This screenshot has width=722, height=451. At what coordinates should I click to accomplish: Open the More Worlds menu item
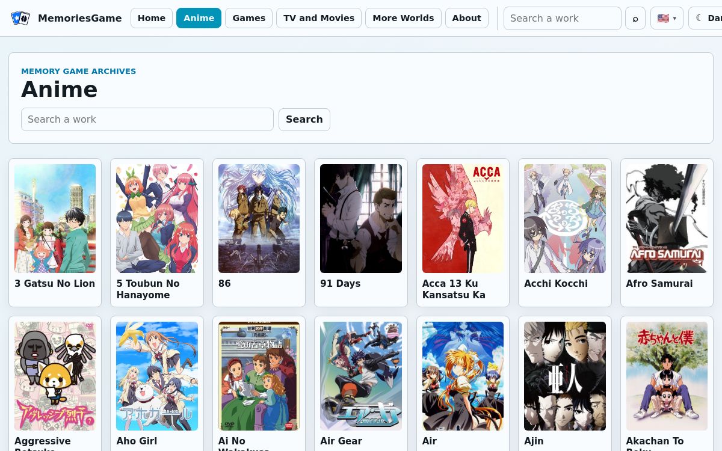[403, 18]
